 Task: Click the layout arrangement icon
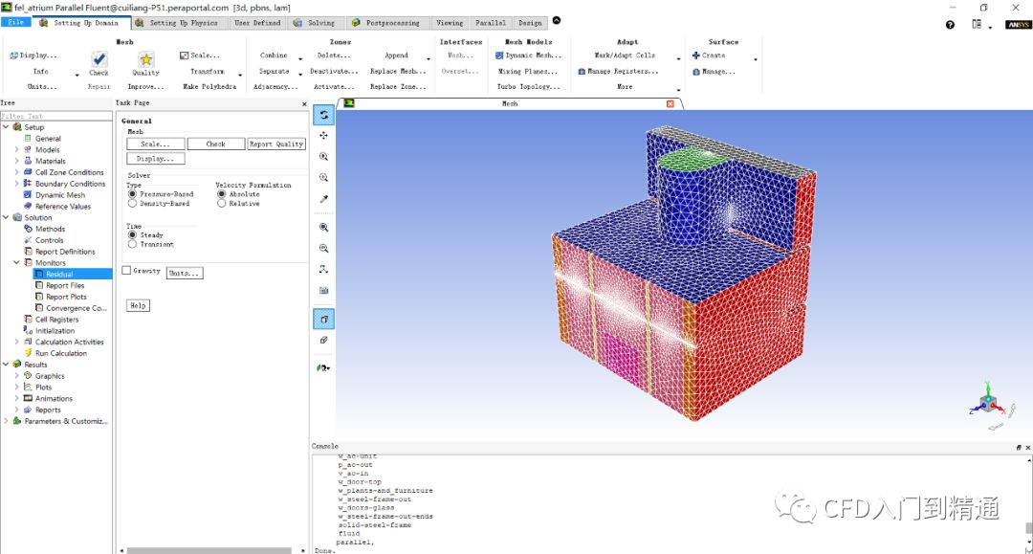977,24
